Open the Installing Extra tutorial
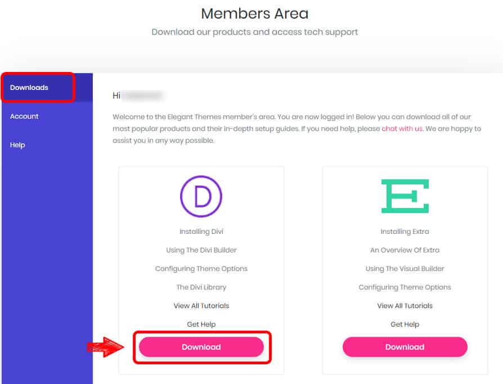The height and width of the screenshot is (384, 503). coord(405,232)
